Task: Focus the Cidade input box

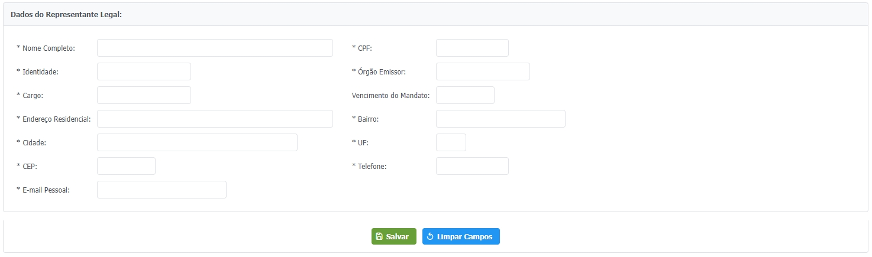Action: [x=197, y=142]
